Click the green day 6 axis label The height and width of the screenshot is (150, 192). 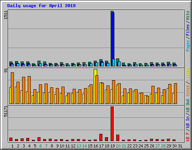[x=40, y=146]
